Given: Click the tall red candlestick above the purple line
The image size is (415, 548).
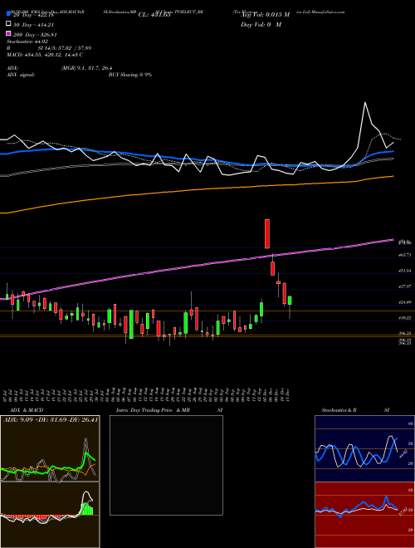Looking at the screenshot, I should 267,234.
